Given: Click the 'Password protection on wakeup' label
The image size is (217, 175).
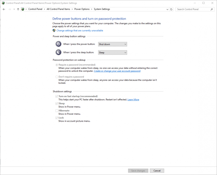Looking at the screenshot, I should coord(69,60).
